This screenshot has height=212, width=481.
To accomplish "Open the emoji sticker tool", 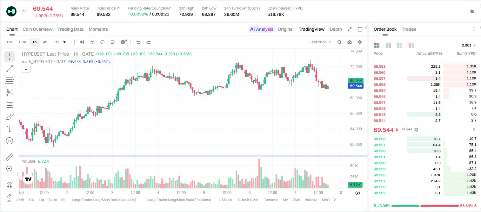I will coord(10,141).
